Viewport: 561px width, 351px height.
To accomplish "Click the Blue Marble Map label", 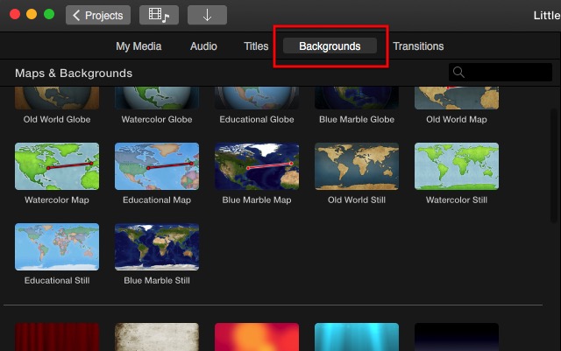I will click(257, 200).
